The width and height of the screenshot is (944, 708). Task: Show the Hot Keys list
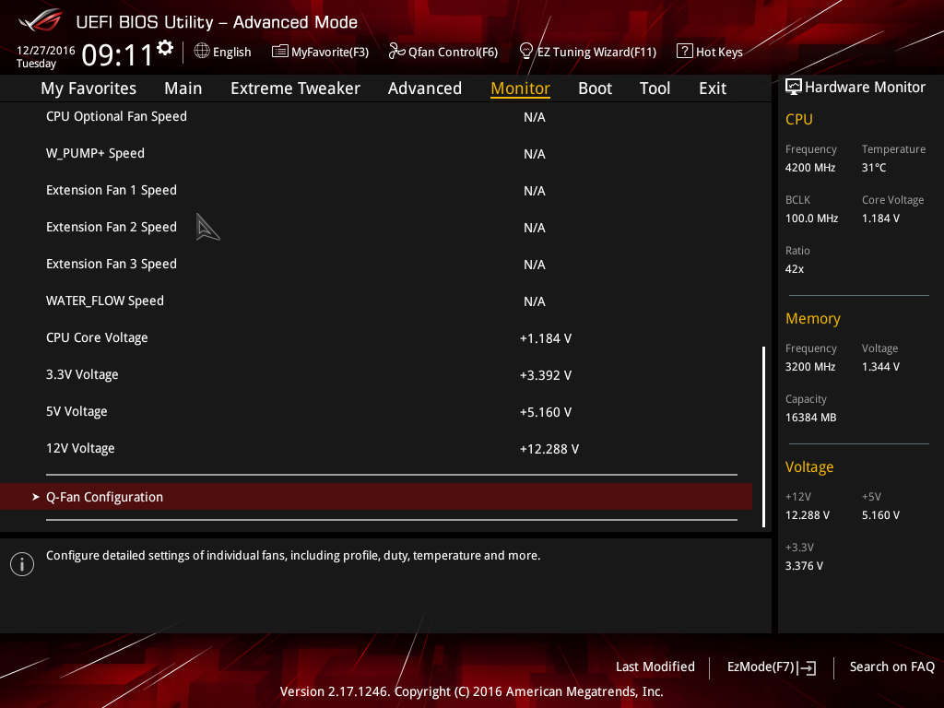tap(719, 53)
